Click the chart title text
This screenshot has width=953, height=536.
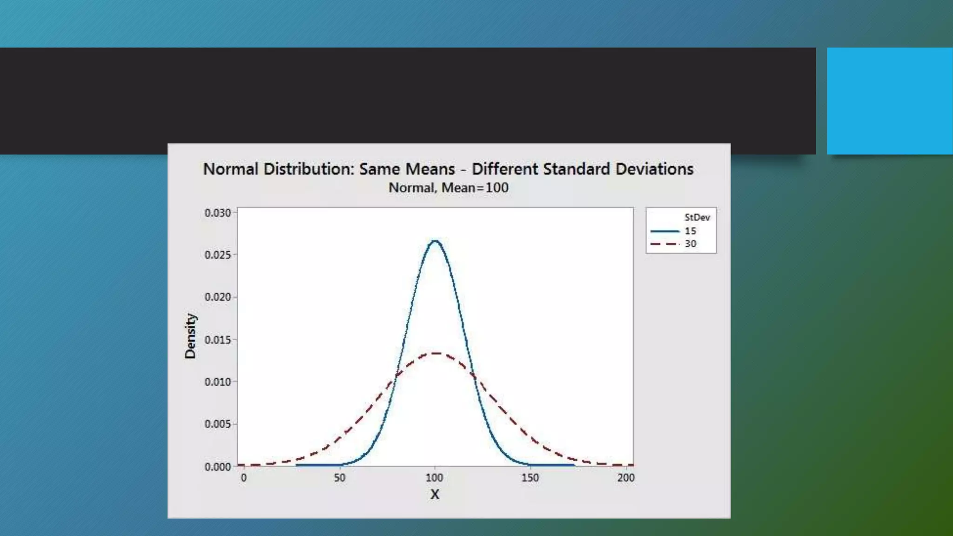pyautogui.click(x=448, y=169)
